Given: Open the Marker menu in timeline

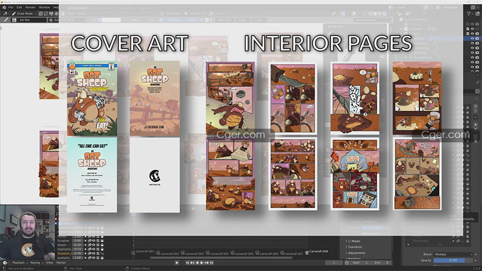Looking at the screenshot, I should pos(61,263).
